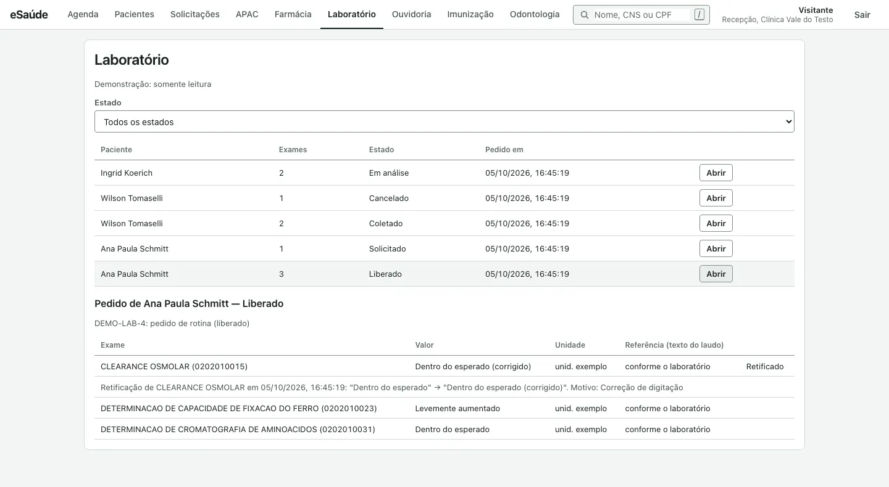Open Wilson Tomaselli's Cancelado order
The width and height of the screenshot is (889, 487).
716,198
